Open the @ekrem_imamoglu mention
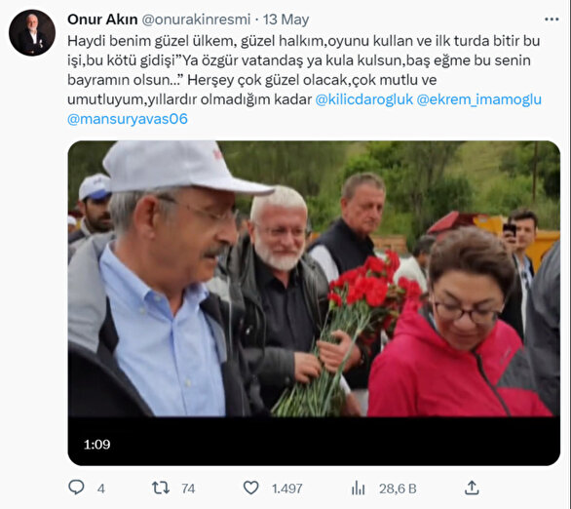This screenshot has width=571, height=509. coord(478,99)
